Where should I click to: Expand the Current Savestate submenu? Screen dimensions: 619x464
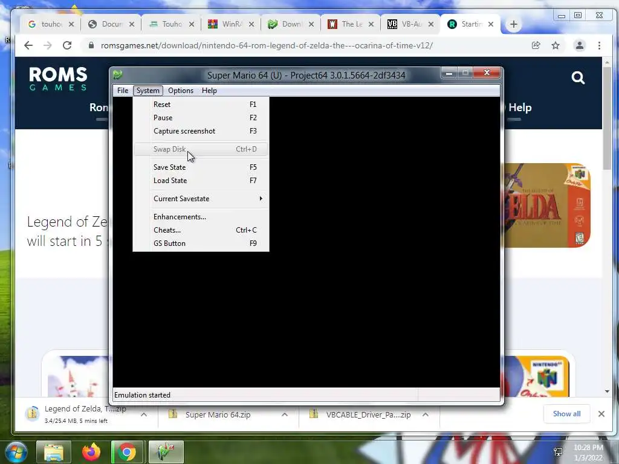201,199
